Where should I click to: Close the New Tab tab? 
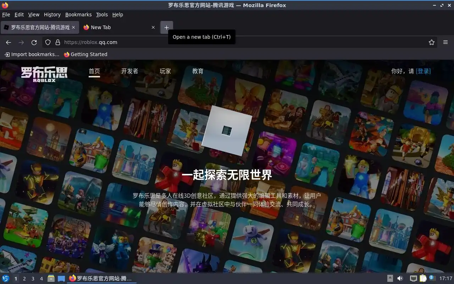point(153,27)
